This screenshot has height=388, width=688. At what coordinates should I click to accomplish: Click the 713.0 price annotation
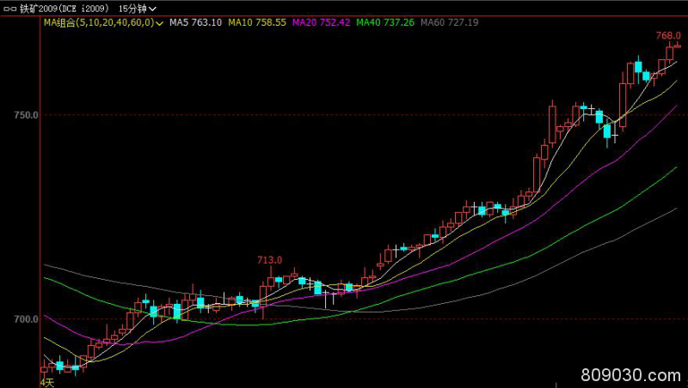270,259
